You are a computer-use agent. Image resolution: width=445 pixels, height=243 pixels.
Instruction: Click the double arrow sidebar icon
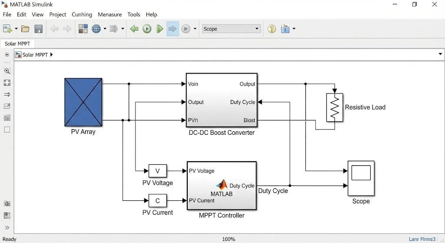click(7, 94)
